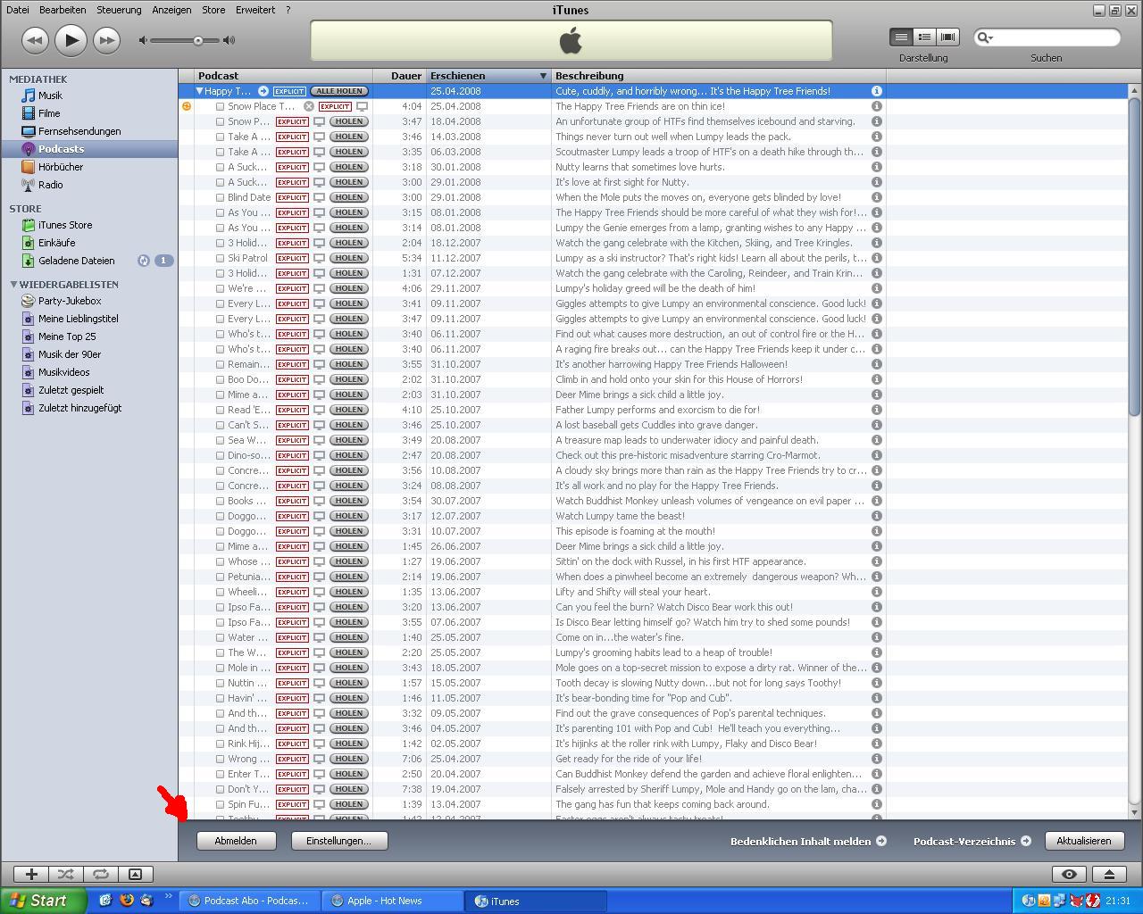Sort by the Erschienen column header

(x=488, y=76)
